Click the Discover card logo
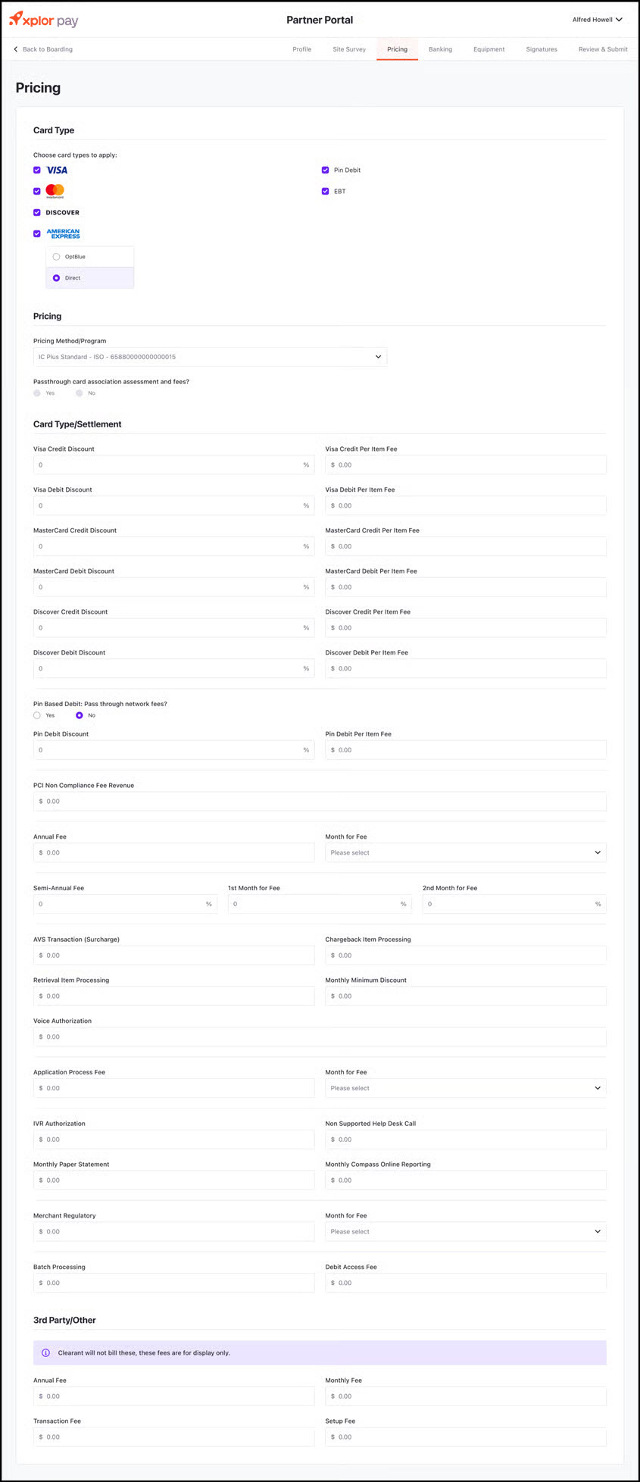Viewport: 640px width, 1482px height. click(62, 213)
